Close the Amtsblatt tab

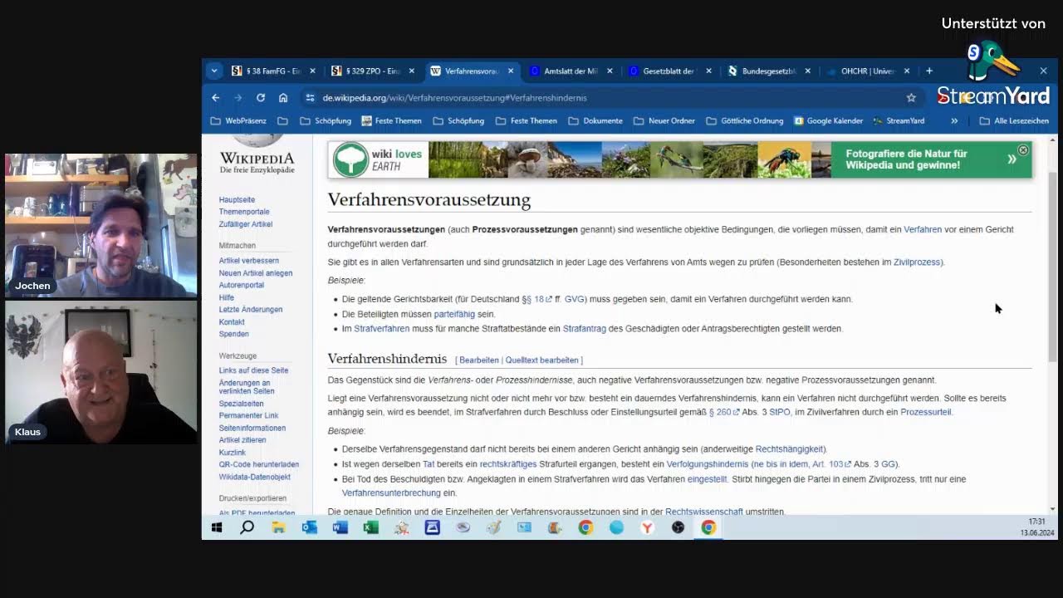click(610, 71)
